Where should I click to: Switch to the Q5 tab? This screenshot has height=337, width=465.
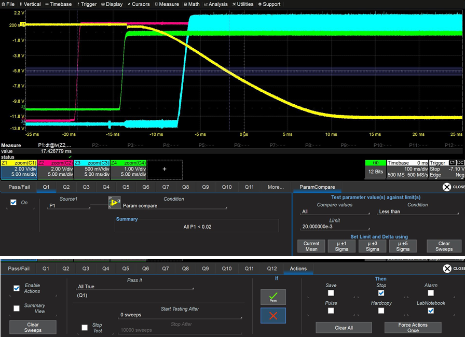(126, 187)
